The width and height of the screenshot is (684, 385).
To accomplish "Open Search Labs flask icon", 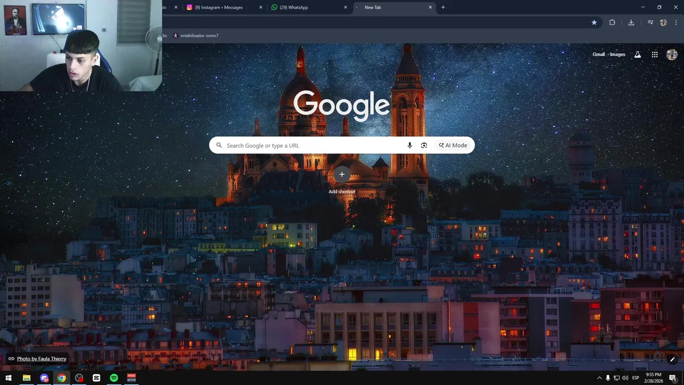I will click(x=638, y=55).
